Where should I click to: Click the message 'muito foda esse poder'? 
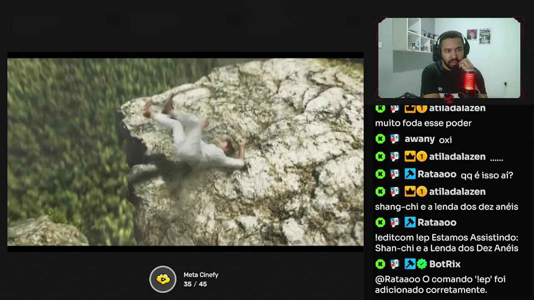(x=423, y=123)
